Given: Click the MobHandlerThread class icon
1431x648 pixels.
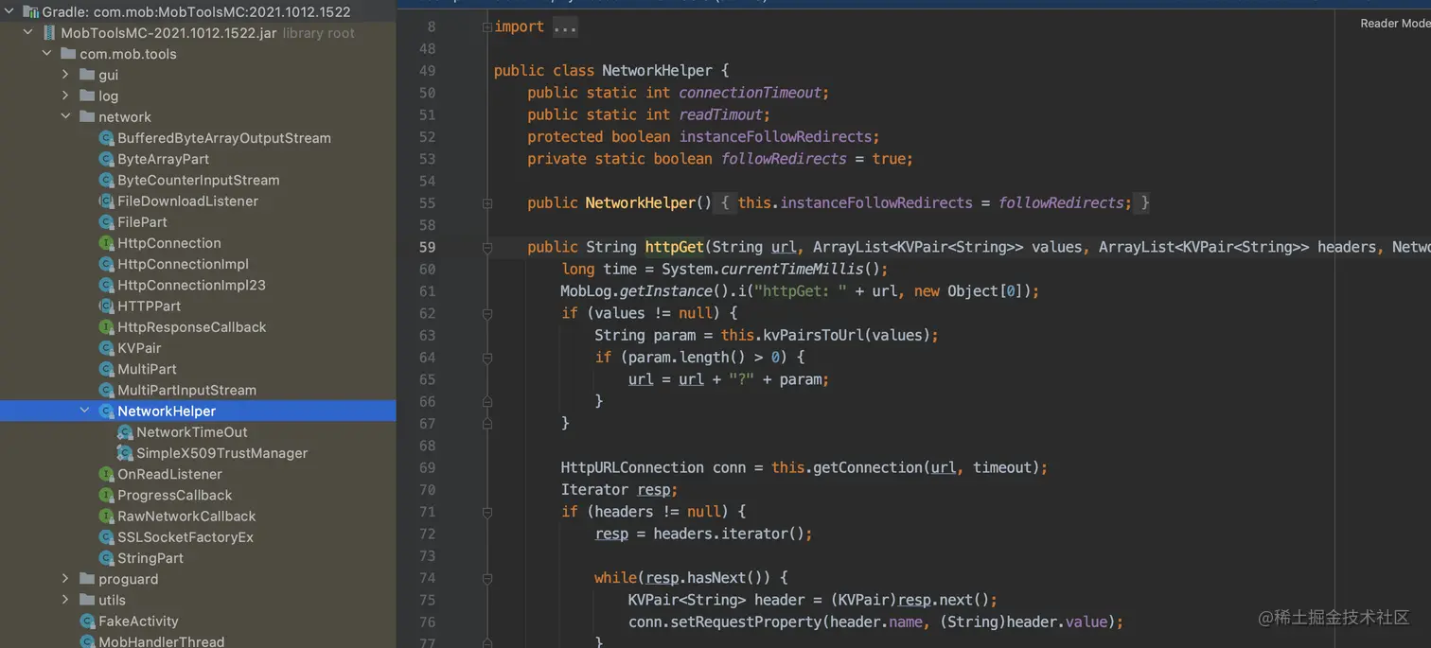Looking at the screenshot, I should point(88,642).
